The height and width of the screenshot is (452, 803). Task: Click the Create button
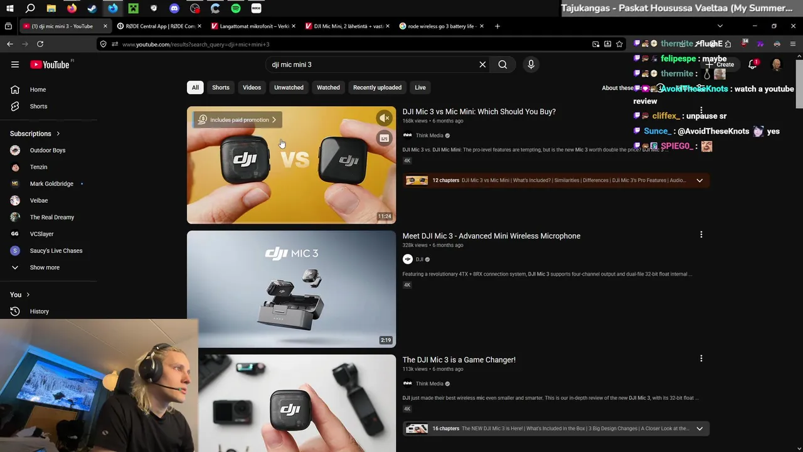click(x=720, y=65)
